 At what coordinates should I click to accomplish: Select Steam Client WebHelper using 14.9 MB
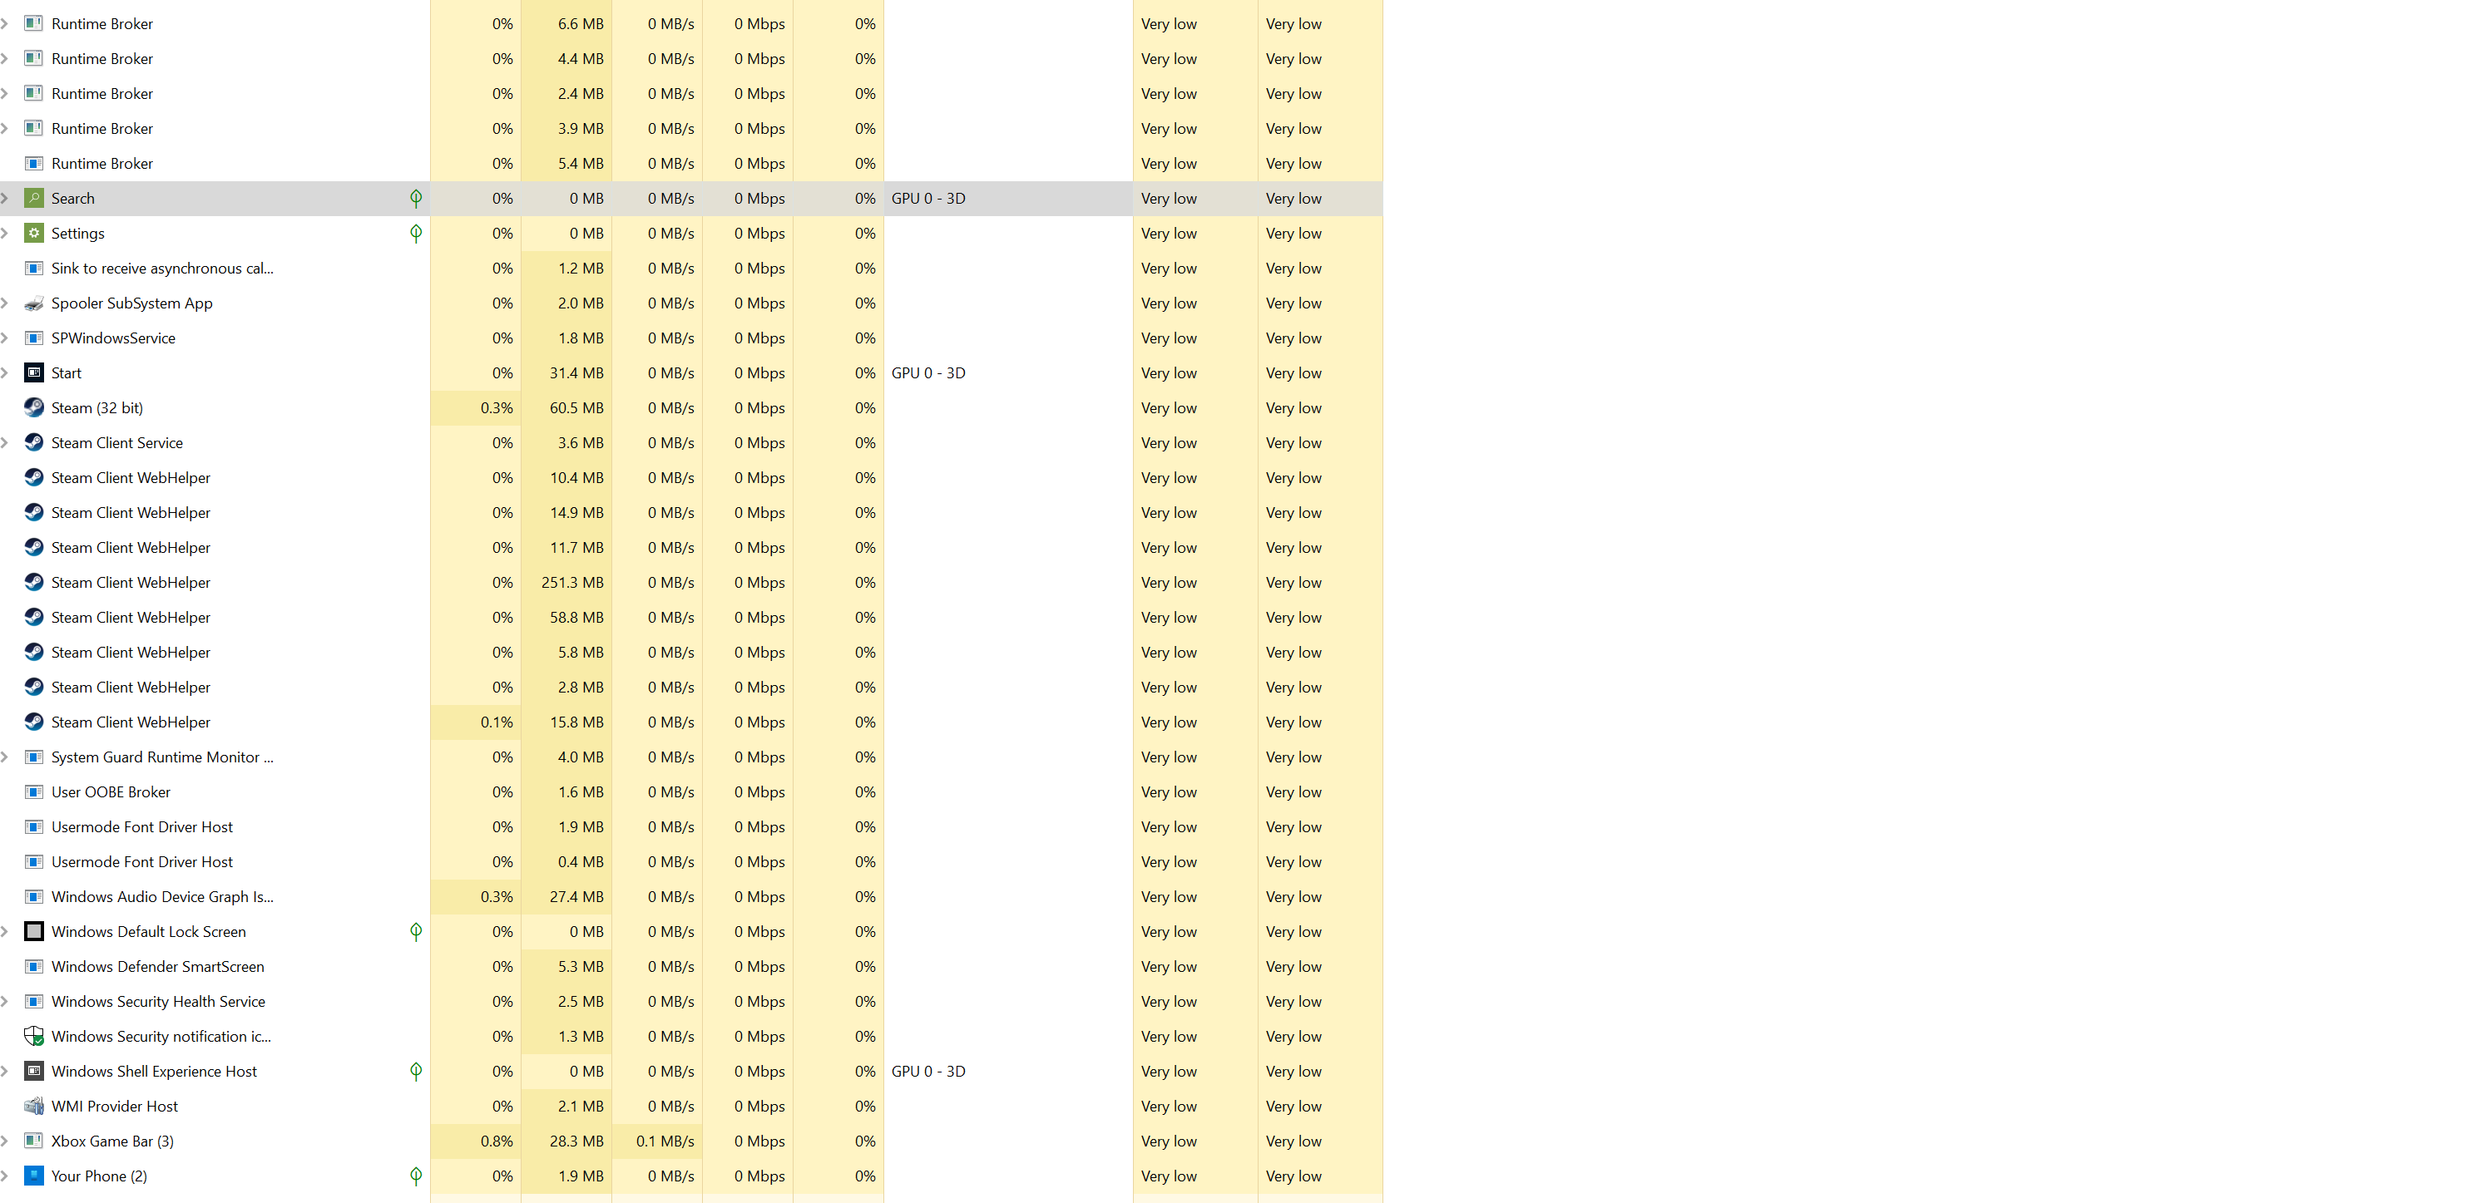131,513
